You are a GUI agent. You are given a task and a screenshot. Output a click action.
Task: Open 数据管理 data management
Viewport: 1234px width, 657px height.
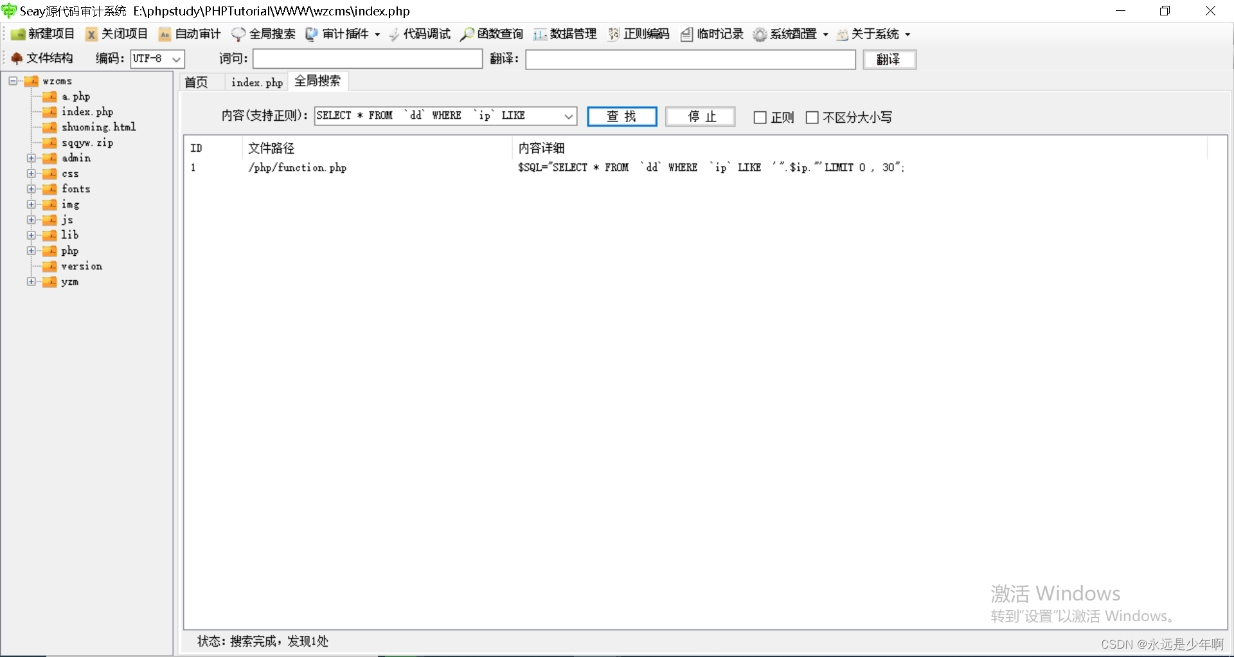click(x=573, y=34)
